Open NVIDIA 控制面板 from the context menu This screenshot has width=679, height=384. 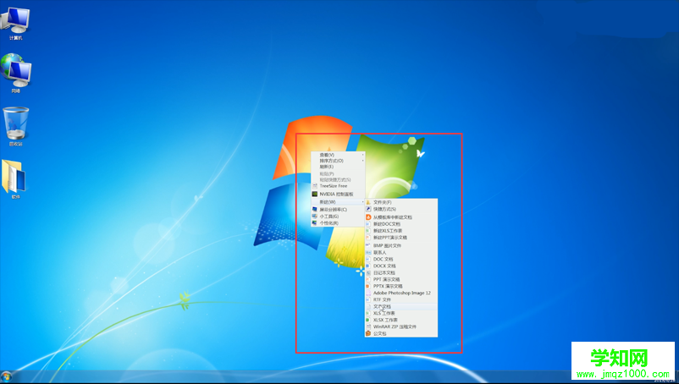tap(338, 195)
